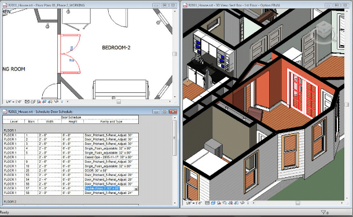Maximize the Door Schedule window
The height and width of the screenshot is (217, 353).
coord(164,111)
